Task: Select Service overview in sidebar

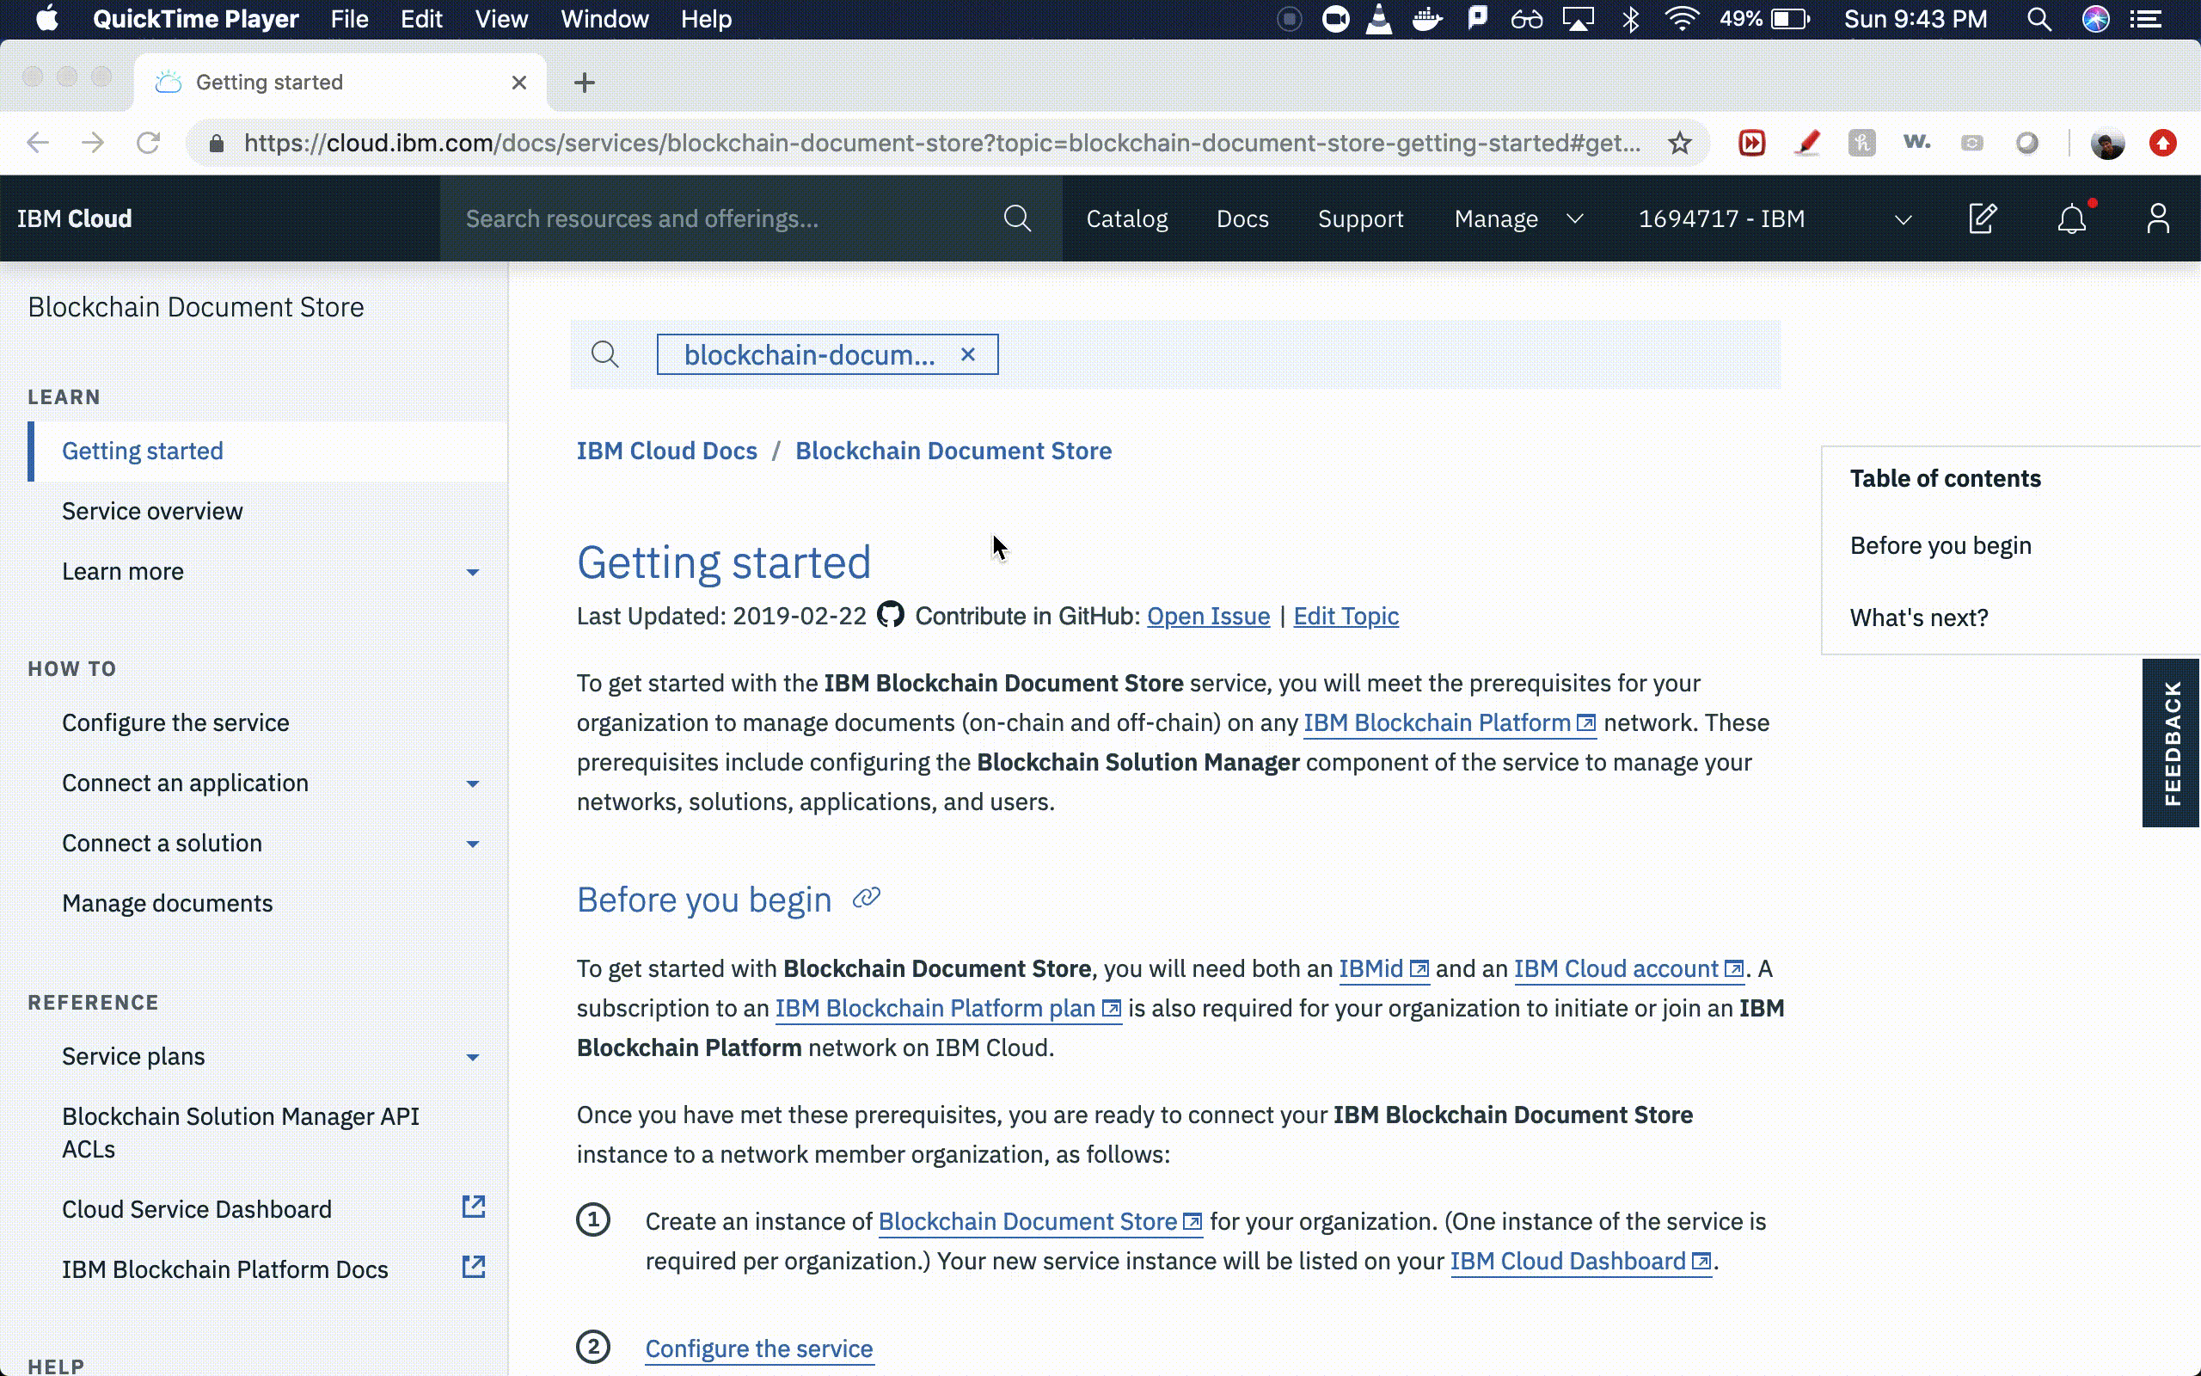Action: (x=153, y=511)
